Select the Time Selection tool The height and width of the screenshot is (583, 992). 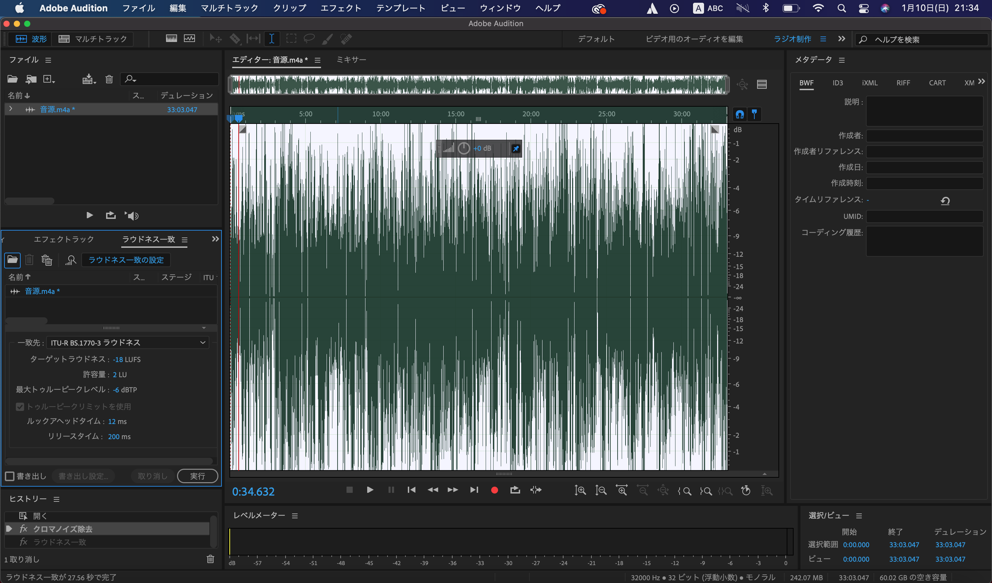(x=272, y=39)
